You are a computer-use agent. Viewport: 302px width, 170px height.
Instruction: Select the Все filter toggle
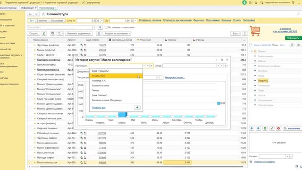point(32,21)
